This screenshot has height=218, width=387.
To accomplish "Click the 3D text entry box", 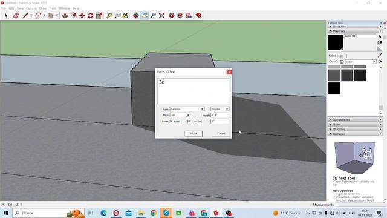I will [x=193, y=91].
